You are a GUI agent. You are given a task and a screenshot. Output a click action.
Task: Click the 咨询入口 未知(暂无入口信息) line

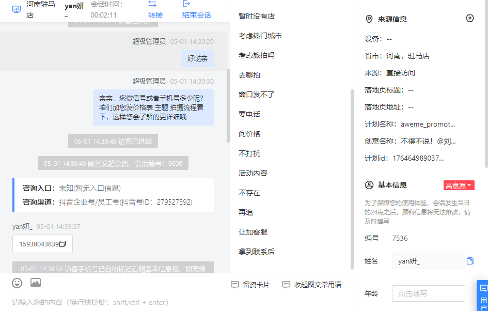pos(72,188)
